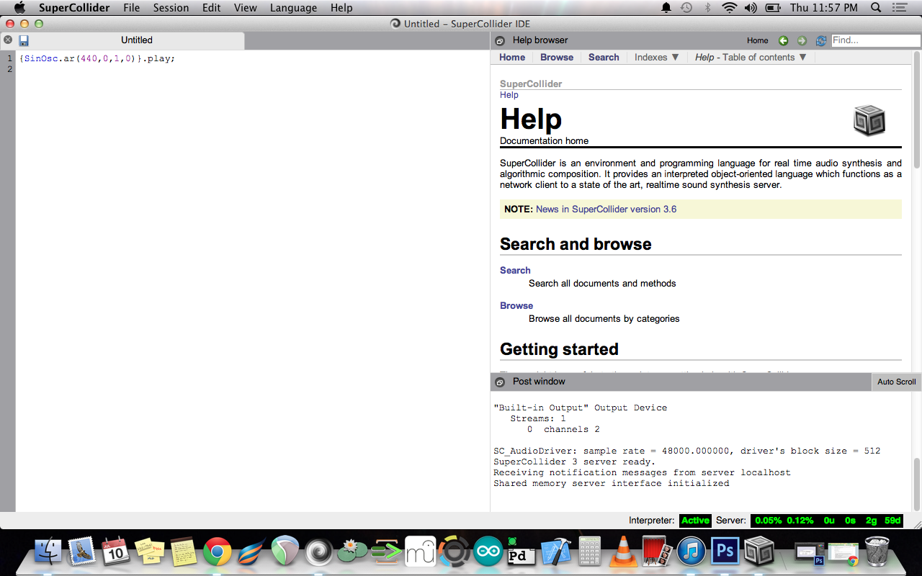
Task: Open the Notes app from the Dock
Action: 184,552
